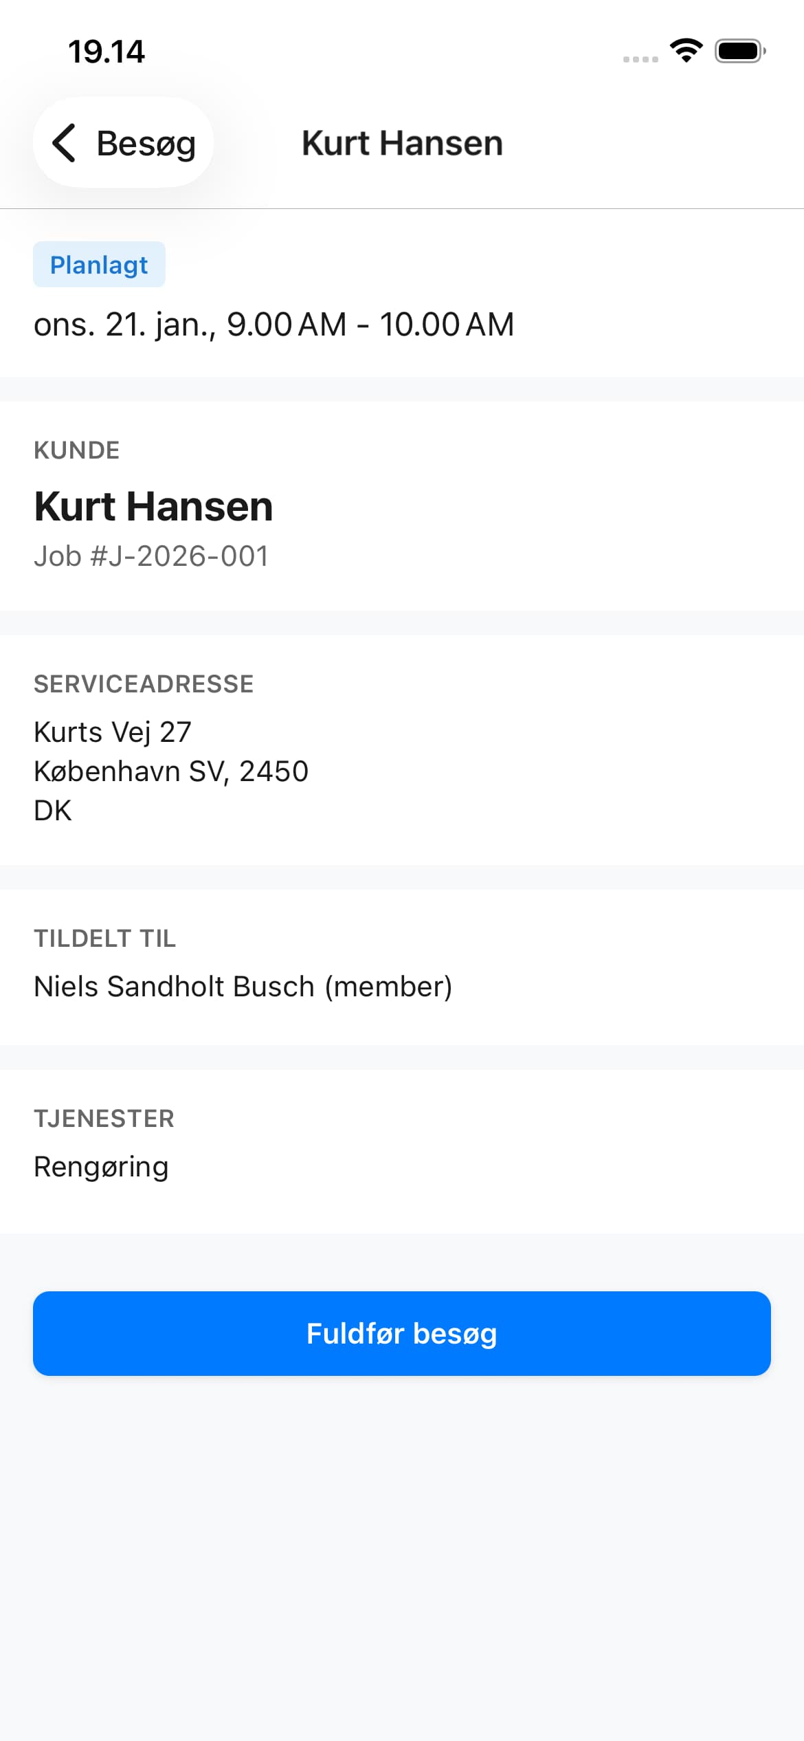Tap the TILDELT TIL section header

click(x=105, y=939)
